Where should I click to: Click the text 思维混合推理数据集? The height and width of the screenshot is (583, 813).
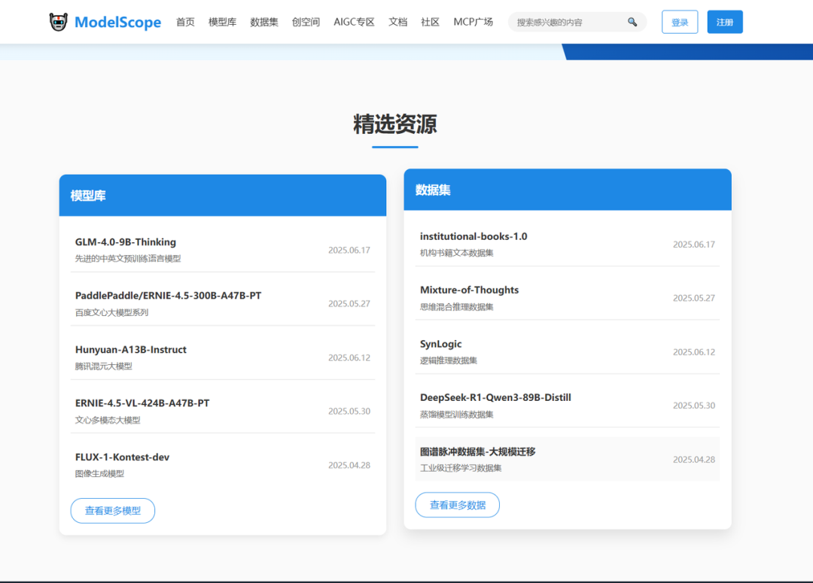(x=456, y=307)
